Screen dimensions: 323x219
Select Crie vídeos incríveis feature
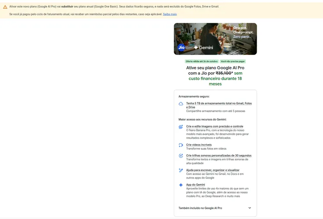coord(199,145)
